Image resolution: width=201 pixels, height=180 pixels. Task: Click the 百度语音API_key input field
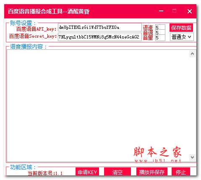(x=100, y=27)
